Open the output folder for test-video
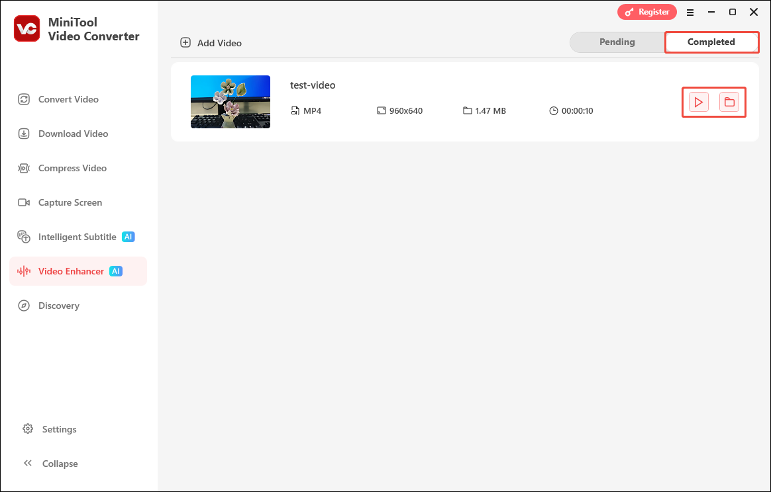This screenshot has width=771, height=492. [x=730, y=102]
